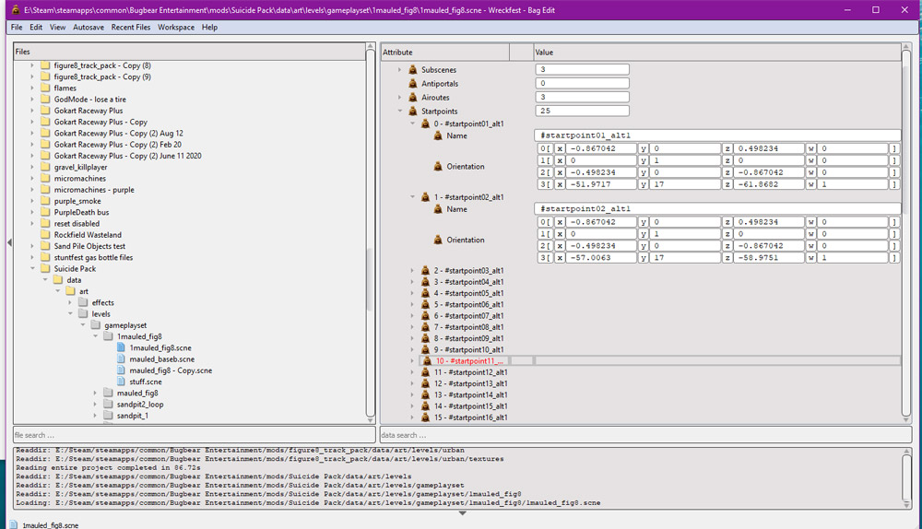
Task: Open the Recent Files menu
Action: [131, 27]
